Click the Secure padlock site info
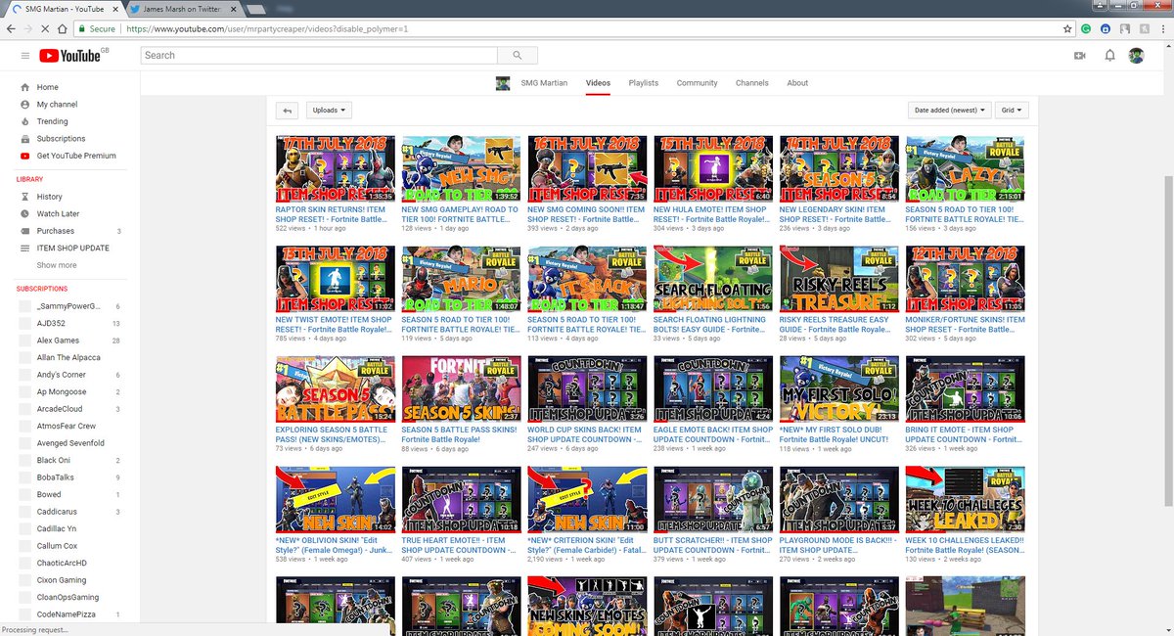Image resolution: width=1174 pixels, height=636 pixels. pos(96,29)
